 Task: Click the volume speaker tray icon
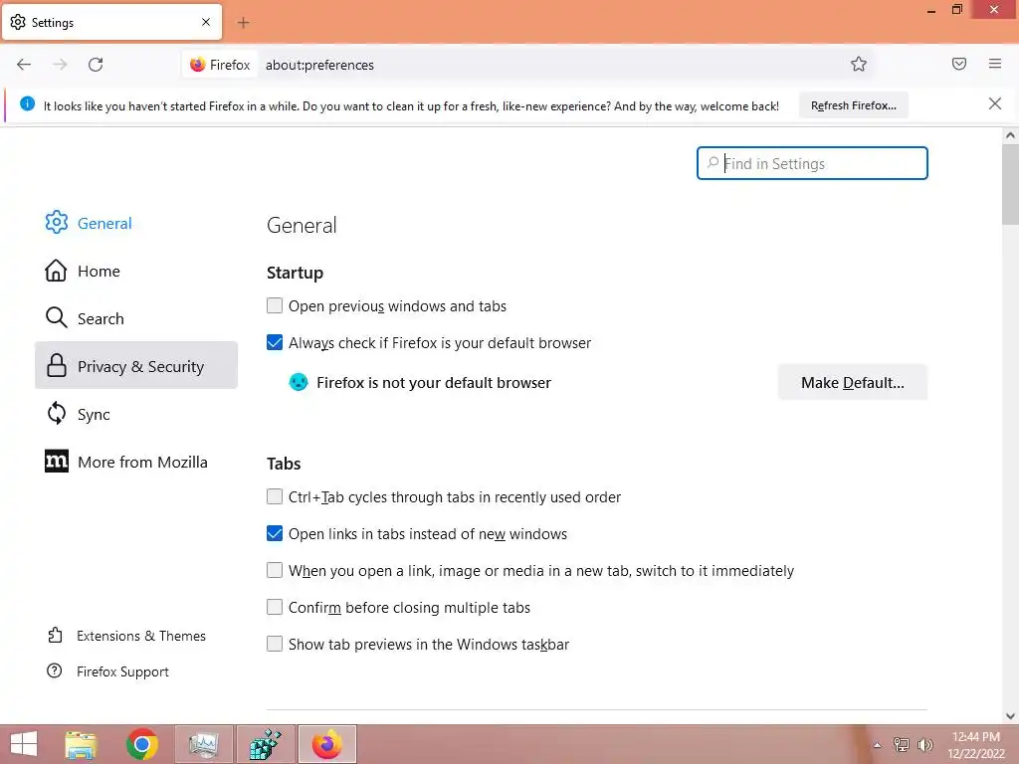tap(924, 745)
